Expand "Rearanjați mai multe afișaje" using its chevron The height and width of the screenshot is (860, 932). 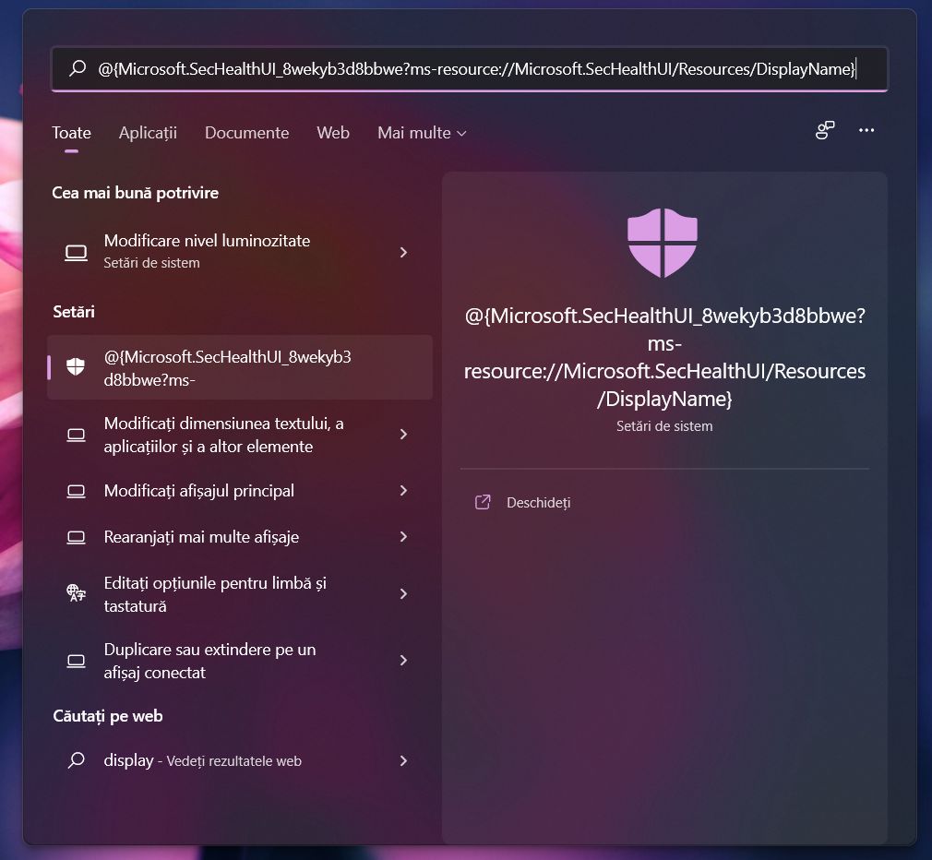(x=403, y=536)
